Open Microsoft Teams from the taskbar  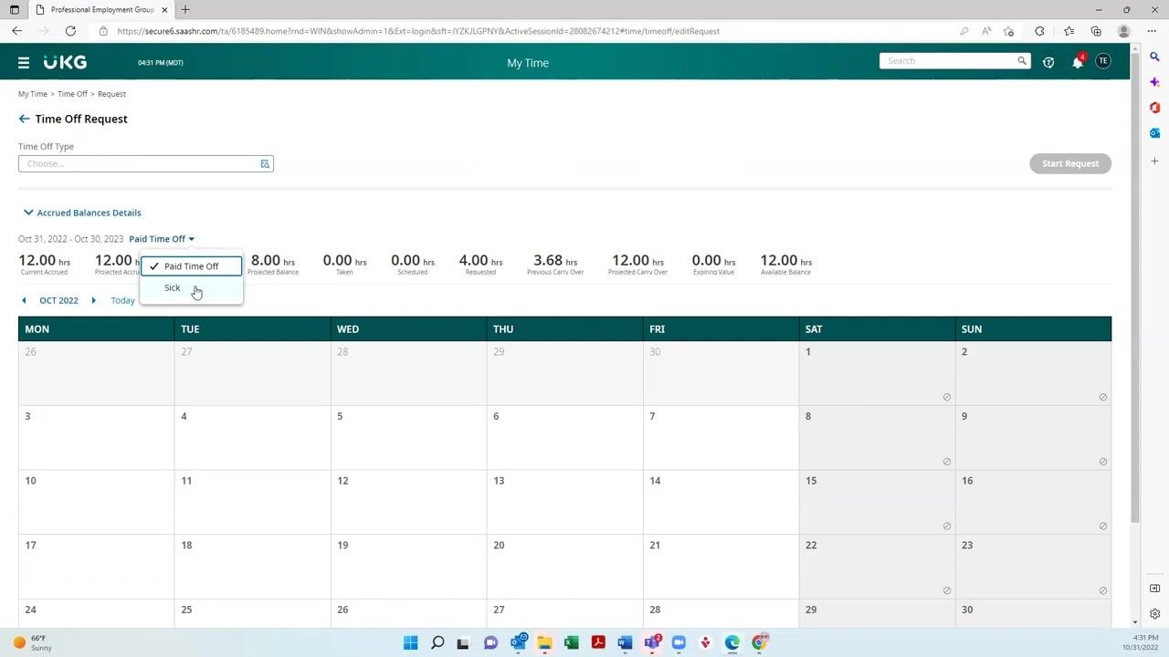point(652,642)
